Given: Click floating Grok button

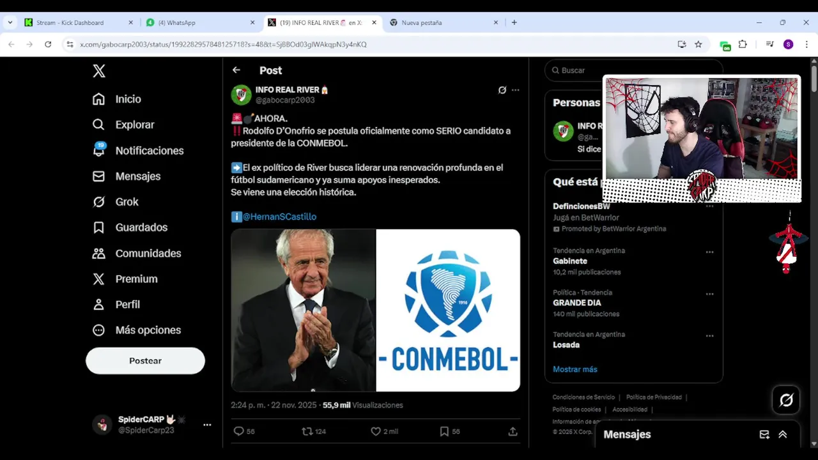Looking at the screenshot, I should pyautogui.click(x=786, y=400).
